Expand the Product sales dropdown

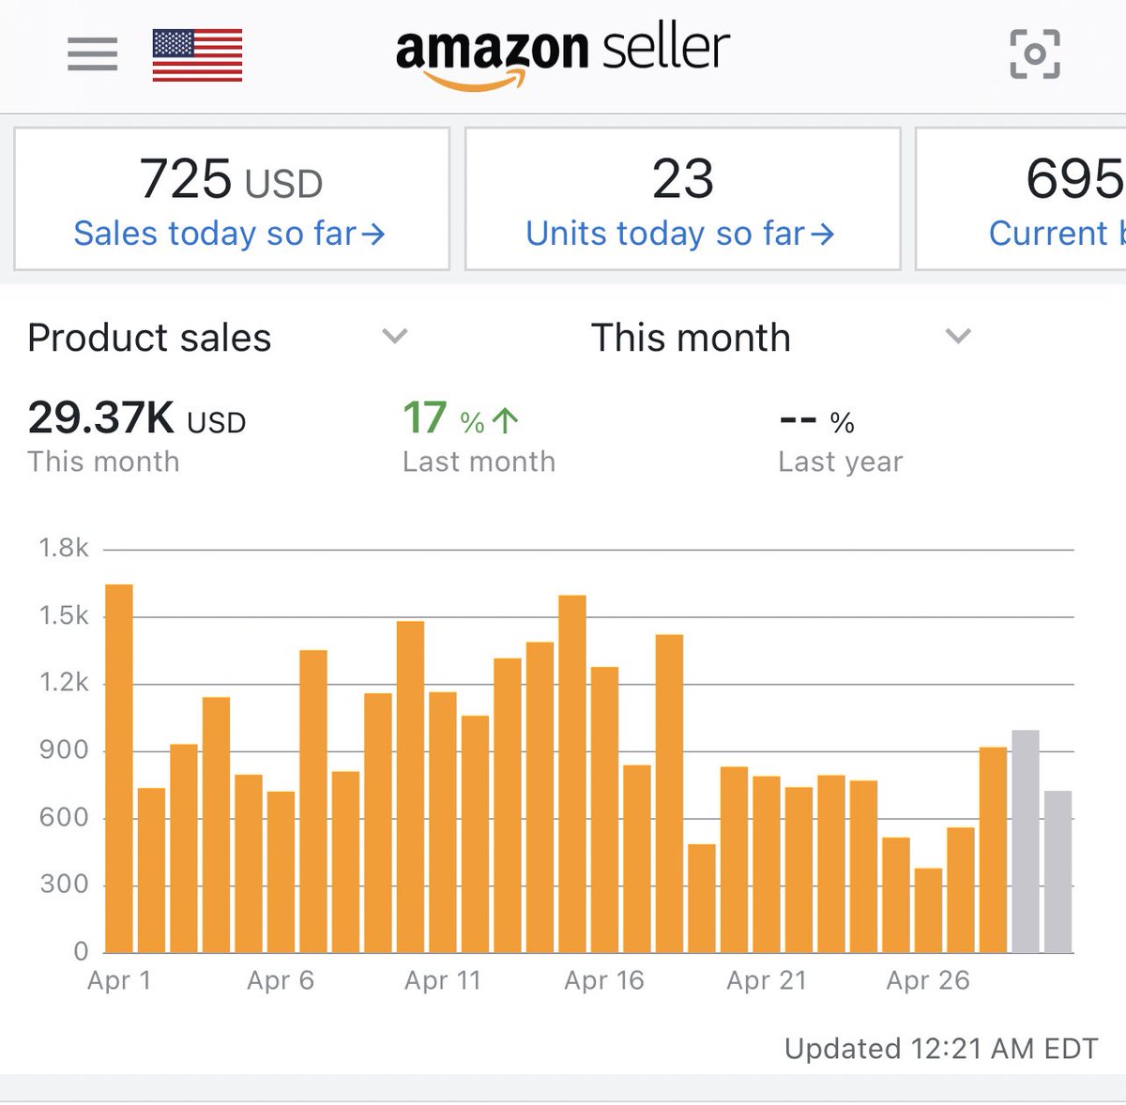point(395,337)
